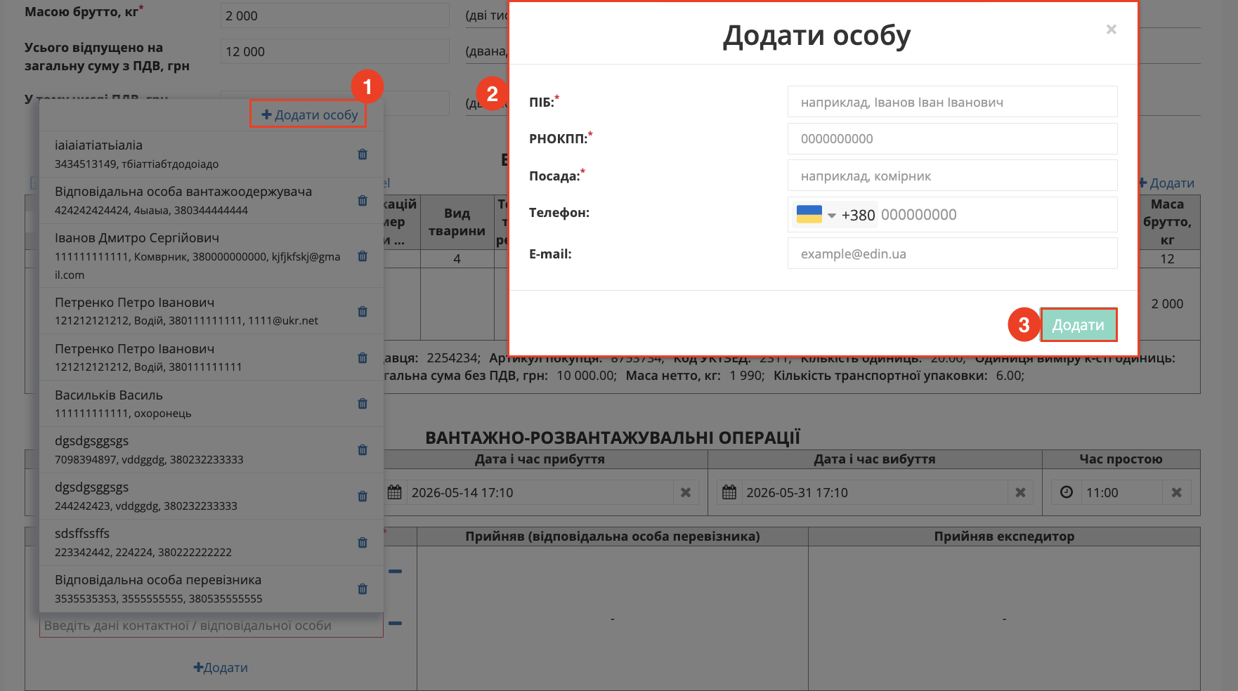Delete Петренко Петро Іванович entry with 1111@ukr.net
The image size is (1238, 691).
pyautogui.click(x=363, y=312)
